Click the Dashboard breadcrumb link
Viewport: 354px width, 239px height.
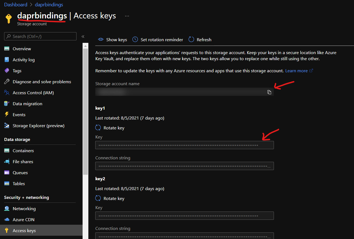click(16, 5)
